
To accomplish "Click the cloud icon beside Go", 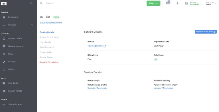I will pyautogui.click(x=41, y=17).
